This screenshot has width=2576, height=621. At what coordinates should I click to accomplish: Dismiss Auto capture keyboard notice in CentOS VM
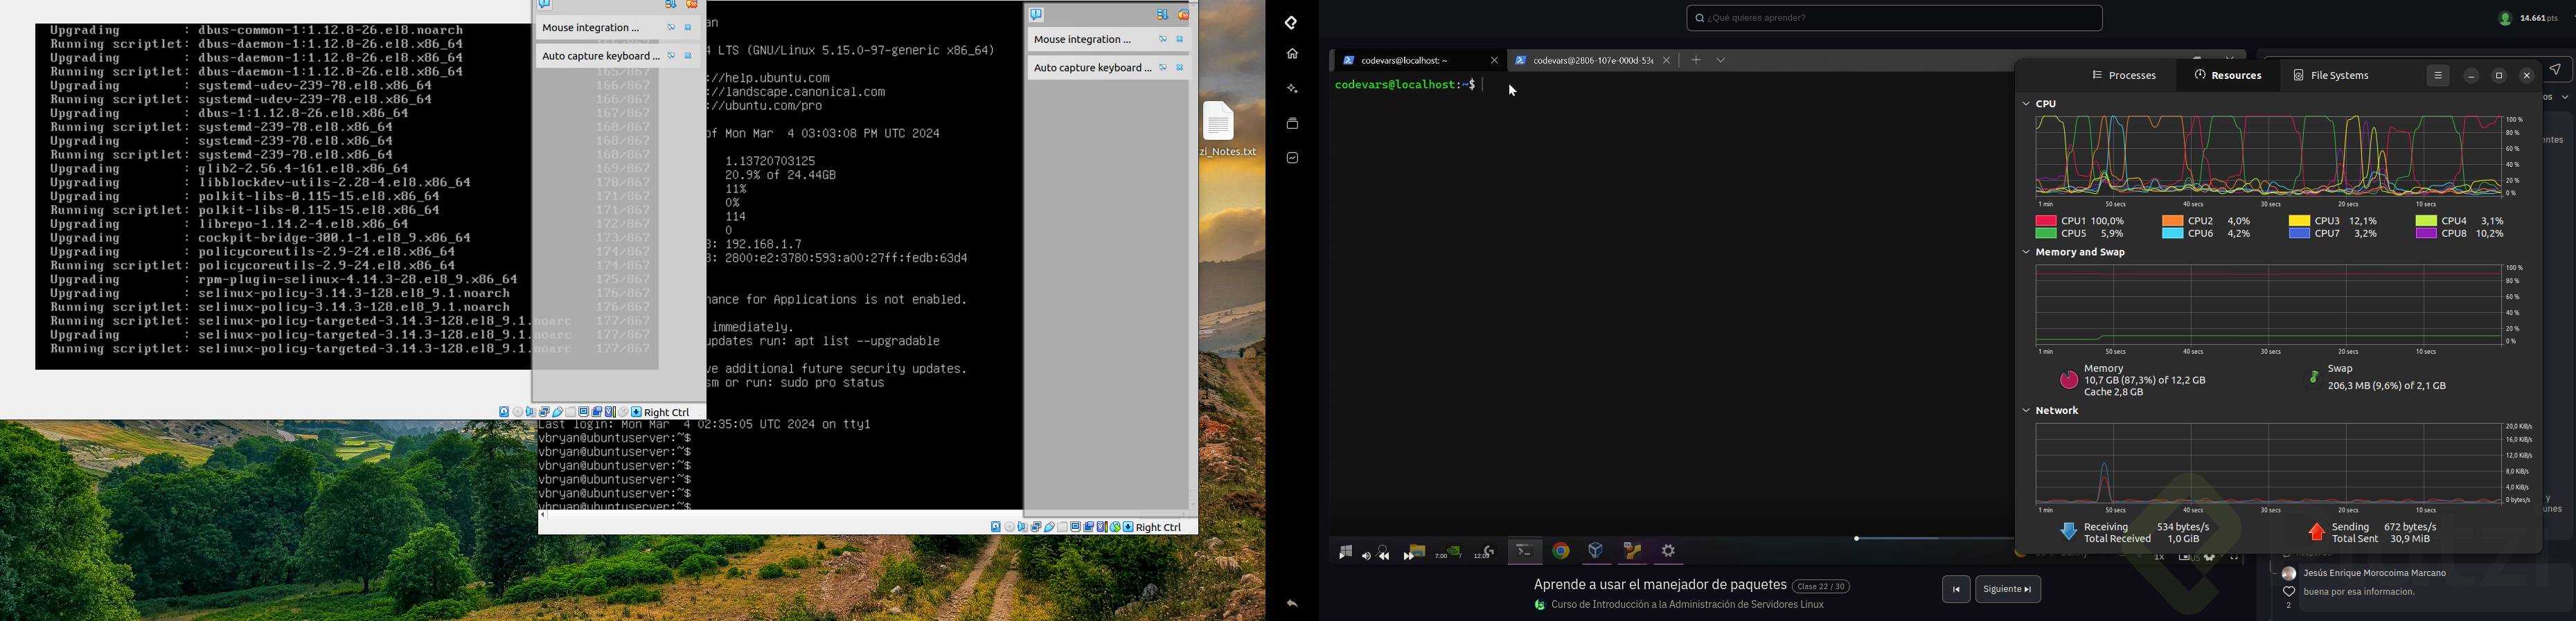(689, 56)
